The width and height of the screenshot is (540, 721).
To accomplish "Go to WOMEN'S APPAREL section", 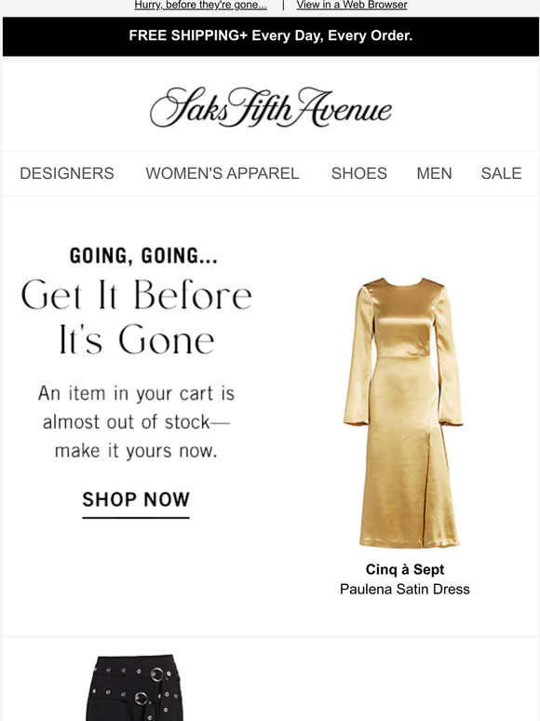I will point(222,173).
